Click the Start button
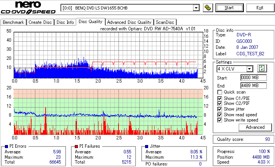 [x=229, y=8]
